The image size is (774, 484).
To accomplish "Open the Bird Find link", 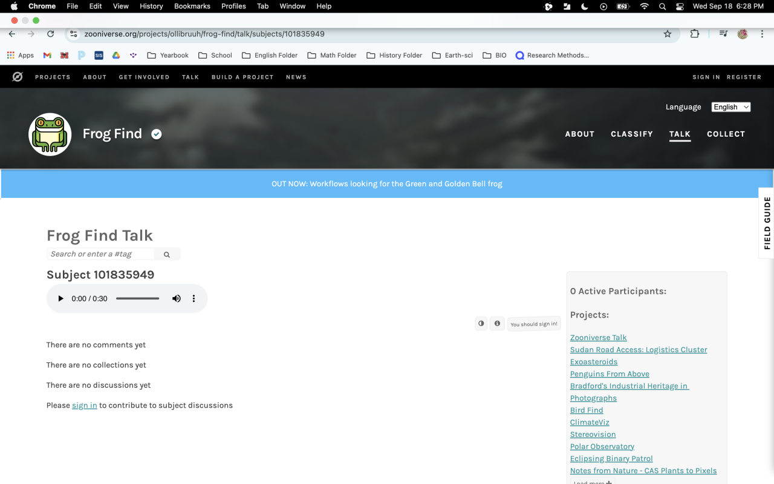I will 587,410.
